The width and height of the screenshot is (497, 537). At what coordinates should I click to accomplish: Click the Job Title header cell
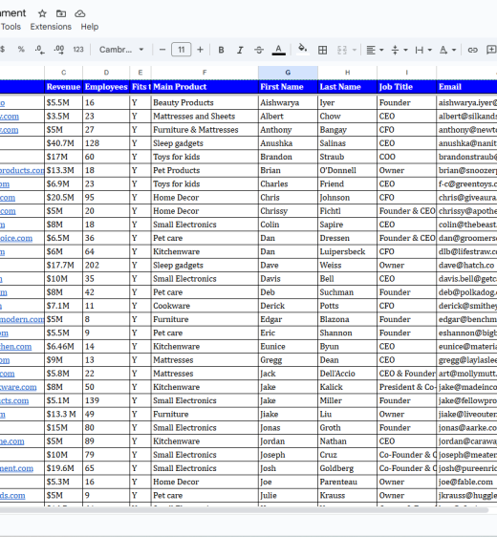click(406, 87)
